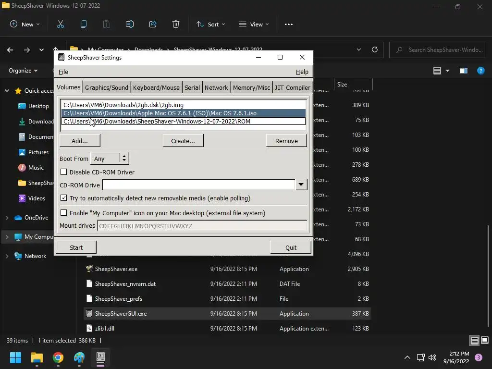Image resolution: width=492 pixels, height=369 pixels.
Task: Open the volume speaker tray icon
Action: [432, 357]
